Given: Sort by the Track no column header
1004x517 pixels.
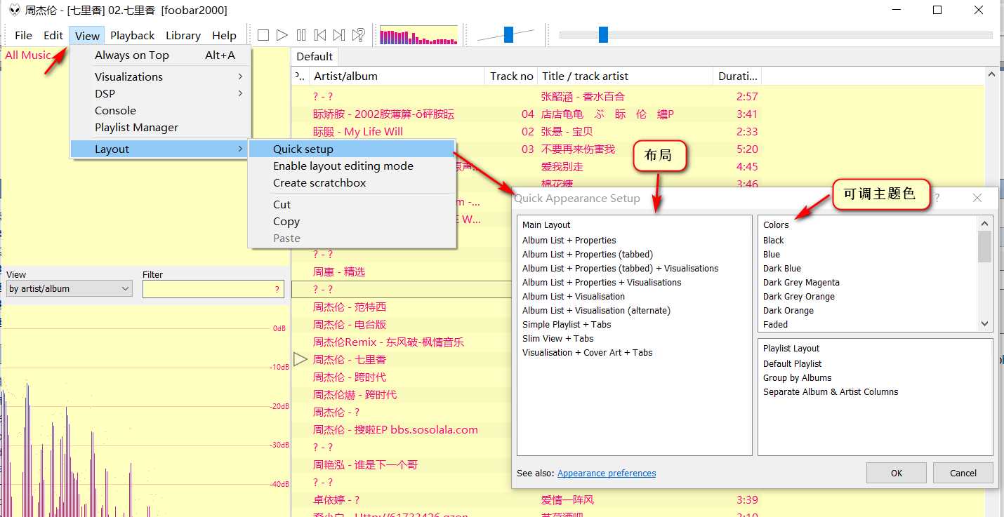Looking at the screenshot, I should coord(511,76).
